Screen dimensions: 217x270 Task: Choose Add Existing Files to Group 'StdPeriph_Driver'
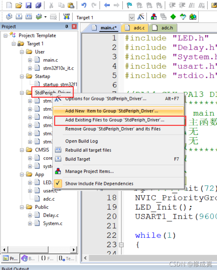[118, 120]
